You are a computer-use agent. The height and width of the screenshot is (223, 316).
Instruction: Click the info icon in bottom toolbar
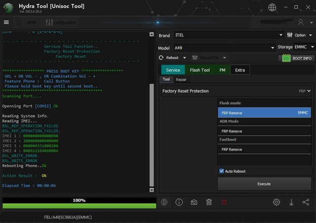179,202
